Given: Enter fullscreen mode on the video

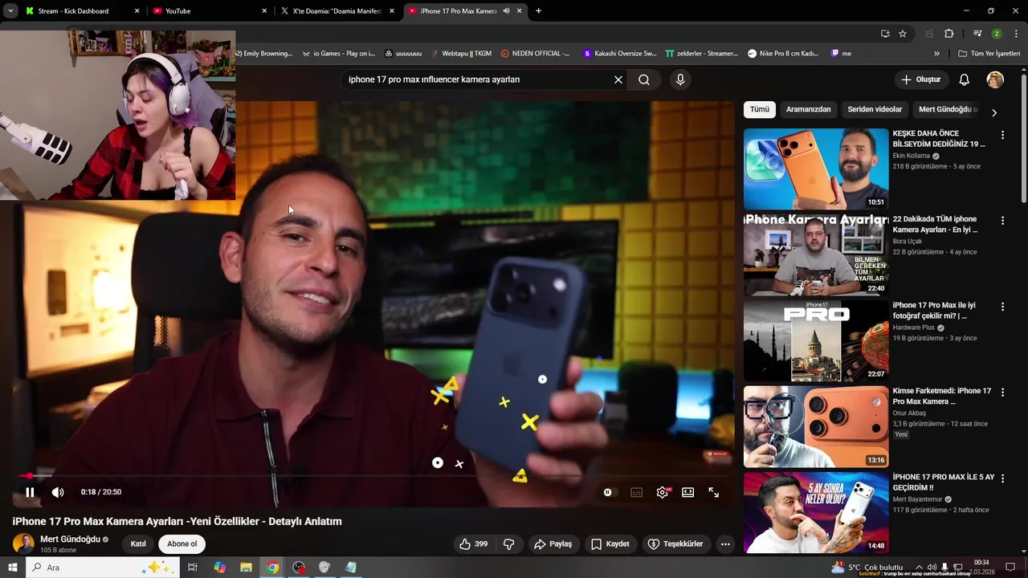Looking at the screenshot, I should point(714,492).
